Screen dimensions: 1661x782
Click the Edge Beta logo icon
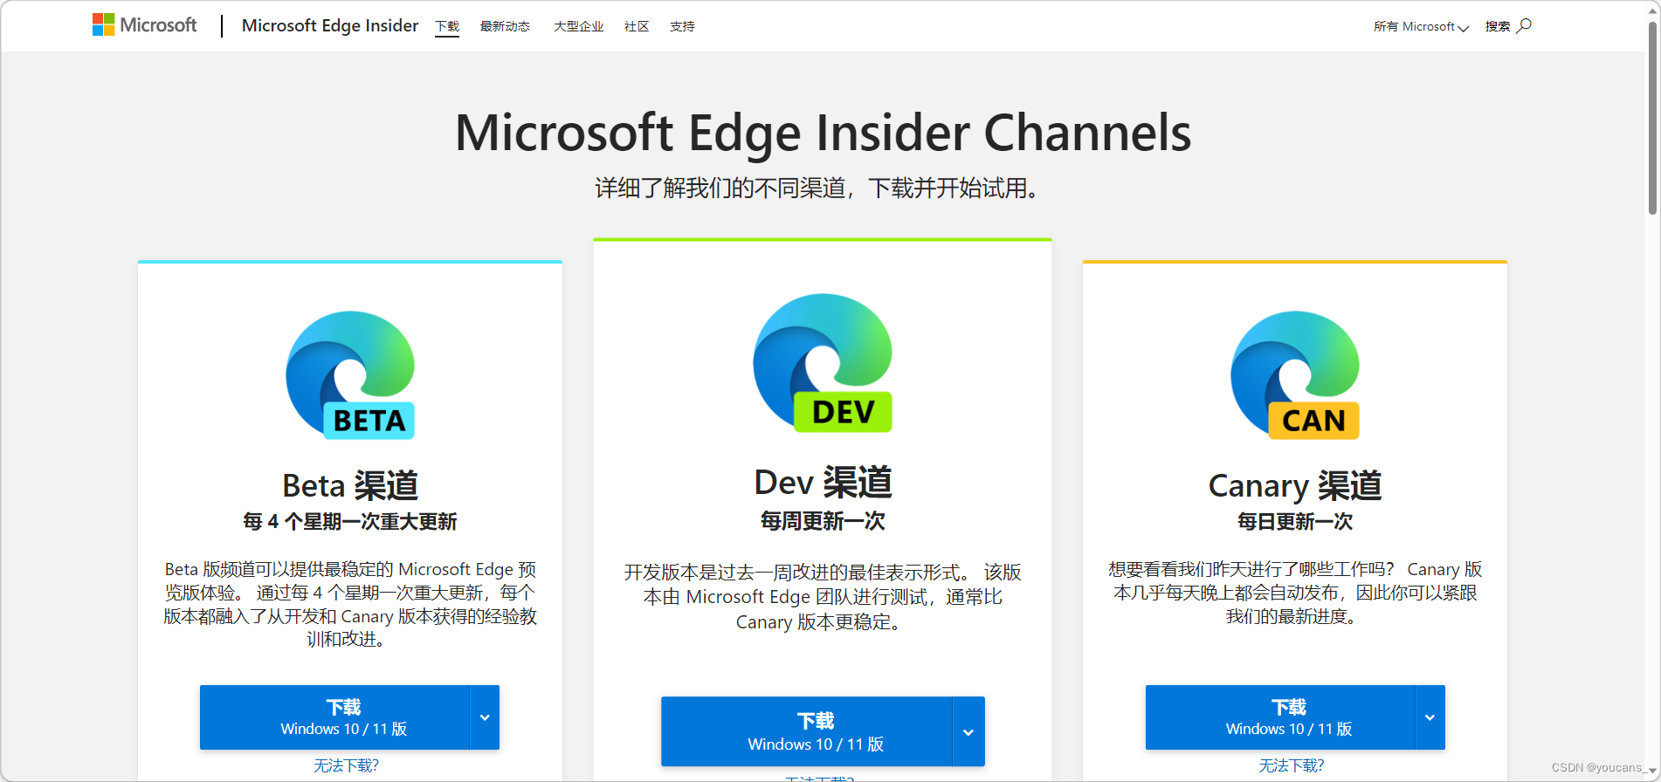point(350,375)
